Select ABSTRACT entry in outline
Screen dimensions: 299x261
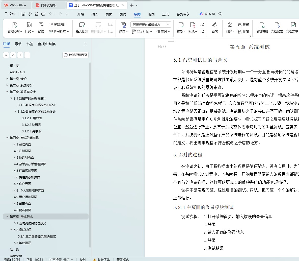[x=18, y=72]
